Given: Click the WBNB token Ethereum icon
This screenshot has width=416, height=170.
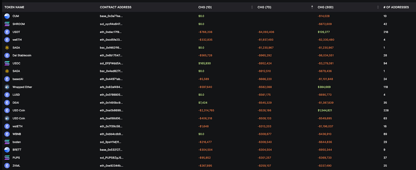Looking at the screenshot, I should (x=7, y=134).
